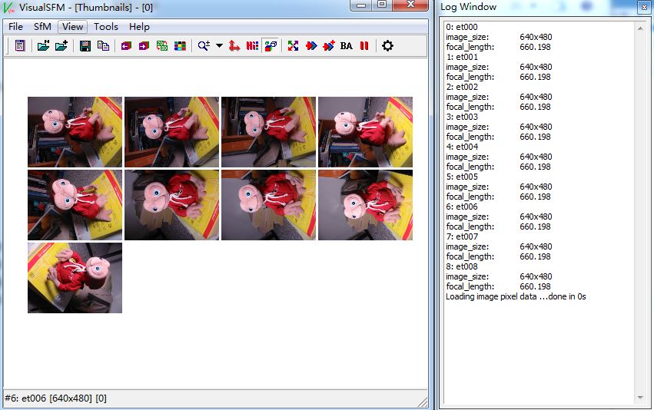Close the VisualSFM window
This screenshot has width=654, height=410.
coord(410,5)
